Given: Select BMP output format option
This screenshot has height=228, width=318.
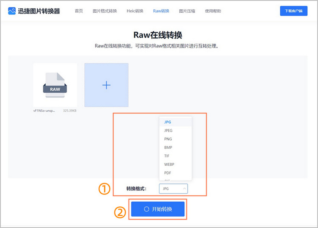Looking at the screenshot, I should pyautogui.click(x=168, y=147).
